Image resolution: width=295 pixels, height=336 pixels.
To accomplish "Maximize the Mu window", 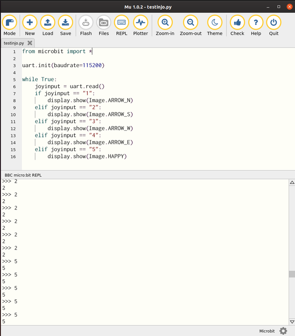I will (x=279, y=7).
